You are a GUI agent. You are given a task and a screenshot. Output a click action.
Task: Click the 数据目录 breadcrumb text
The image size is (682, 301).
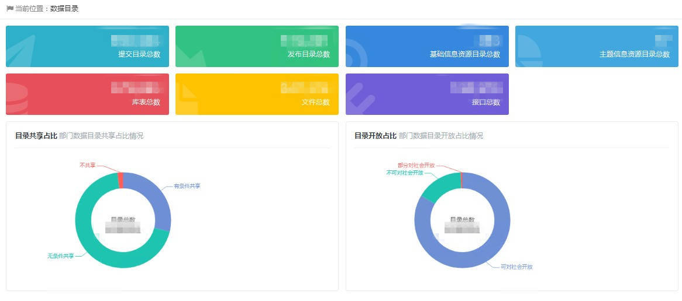tap(64, 9)
